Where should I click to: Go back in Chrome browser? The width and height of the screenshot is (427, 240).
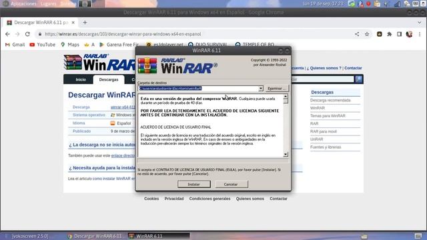[x=7, y=34]
